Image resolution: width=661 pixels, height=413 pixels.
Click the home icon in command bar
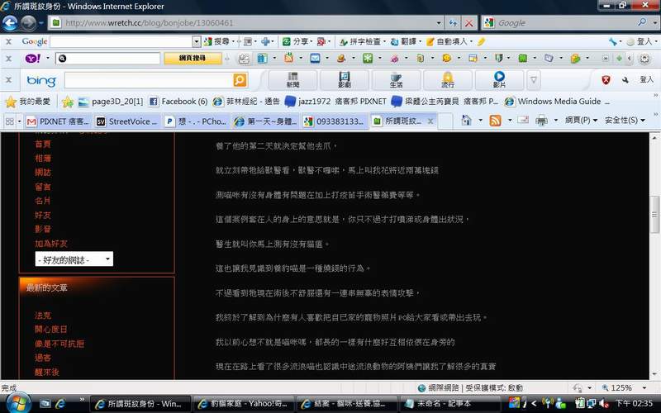pos(466,121)
